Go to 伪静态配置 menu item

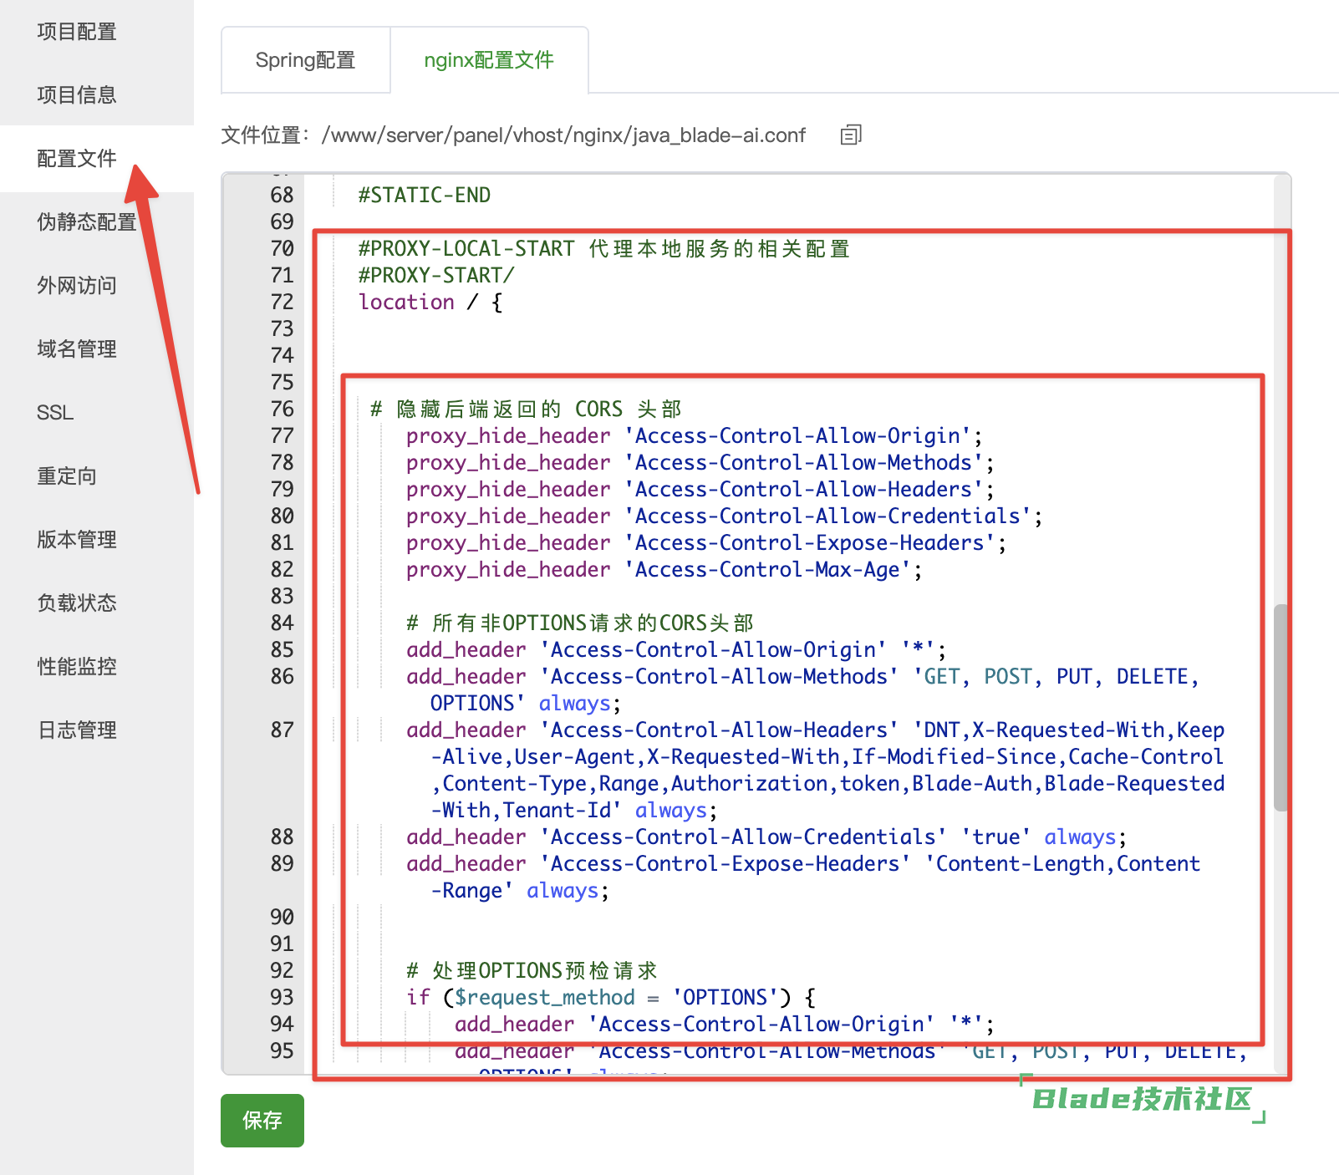86,222
